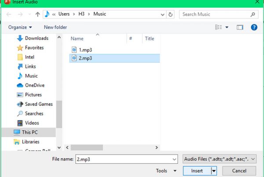Viewport: 264px width, 177px height.
Task: Select OneDrive in the navigation pane
Action: (34, 85)
